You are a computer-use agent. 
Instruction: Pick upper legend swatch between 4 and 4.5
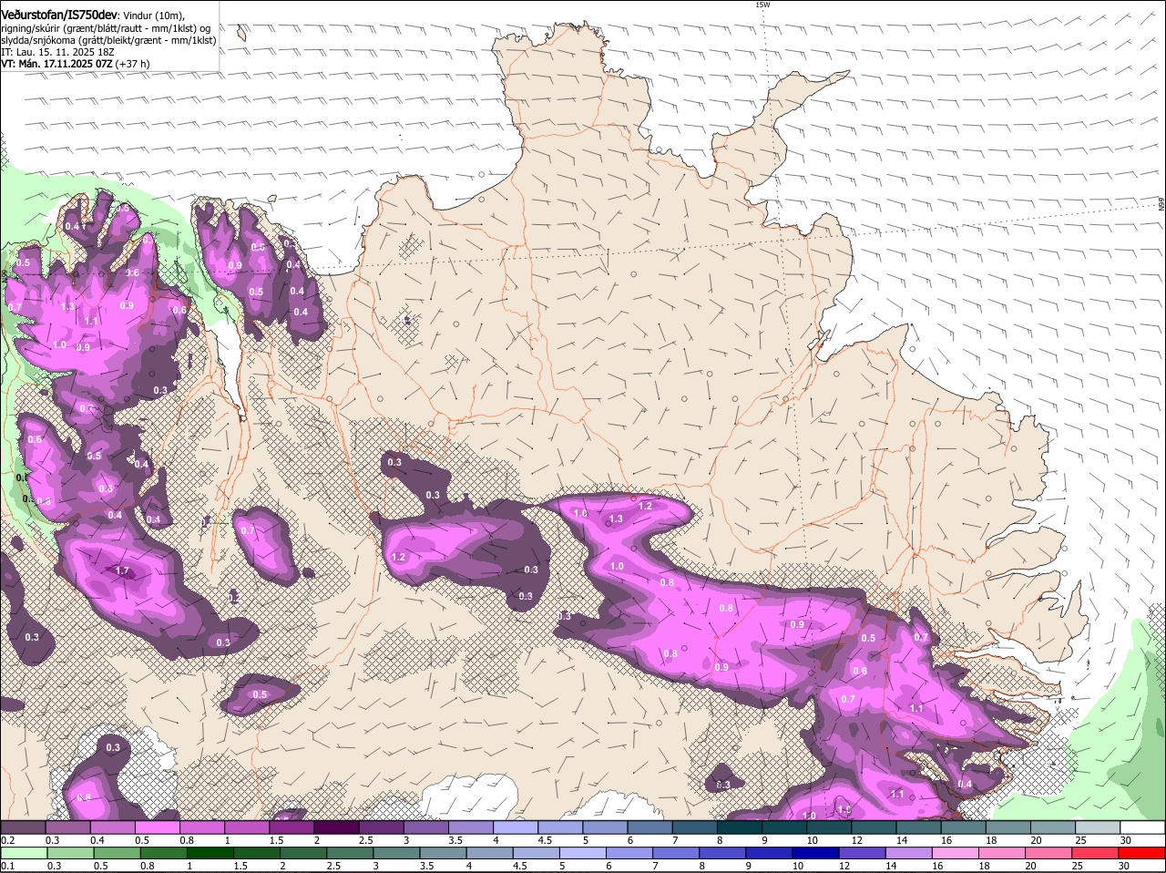(x=517, y=827)
